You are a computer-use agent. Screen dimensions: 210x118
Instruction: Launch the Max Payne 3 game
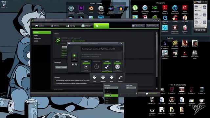(x=185, y=44)
